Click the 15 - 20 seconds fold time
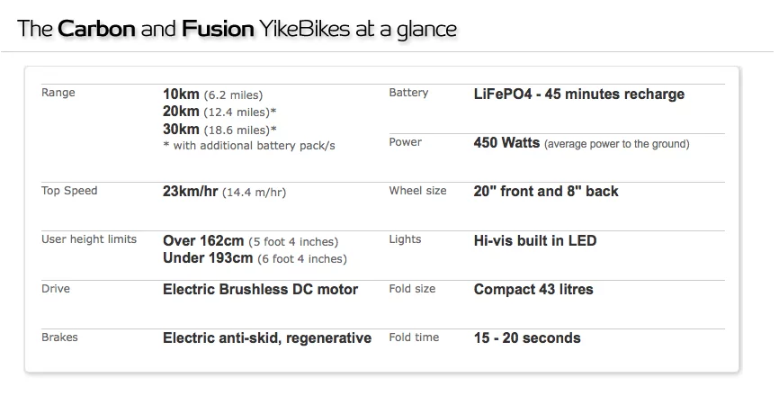The image size is (779, 396). click(x=527, y=338)
